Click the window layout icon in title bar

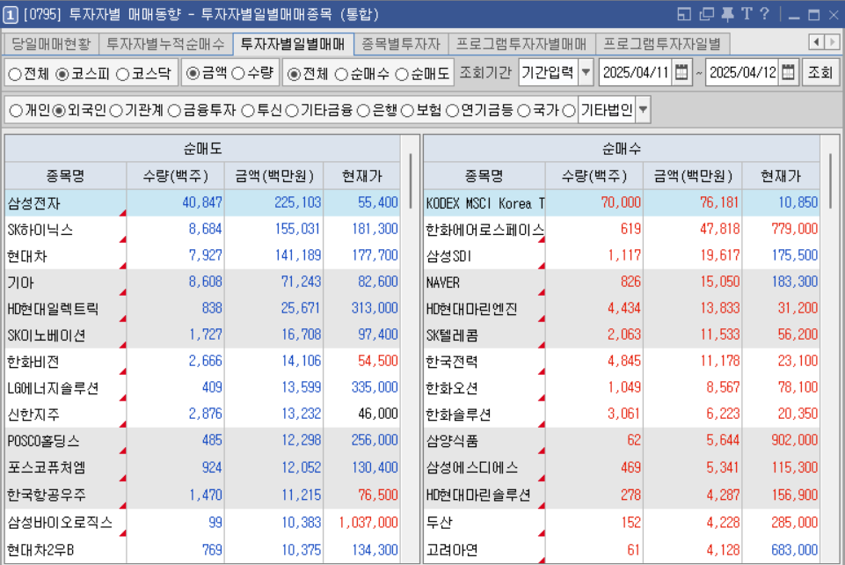[684, 14]
